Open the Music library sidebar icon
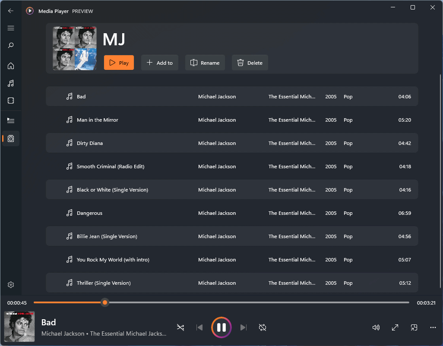This screenshot has width=443, height=346. [11, 83]
